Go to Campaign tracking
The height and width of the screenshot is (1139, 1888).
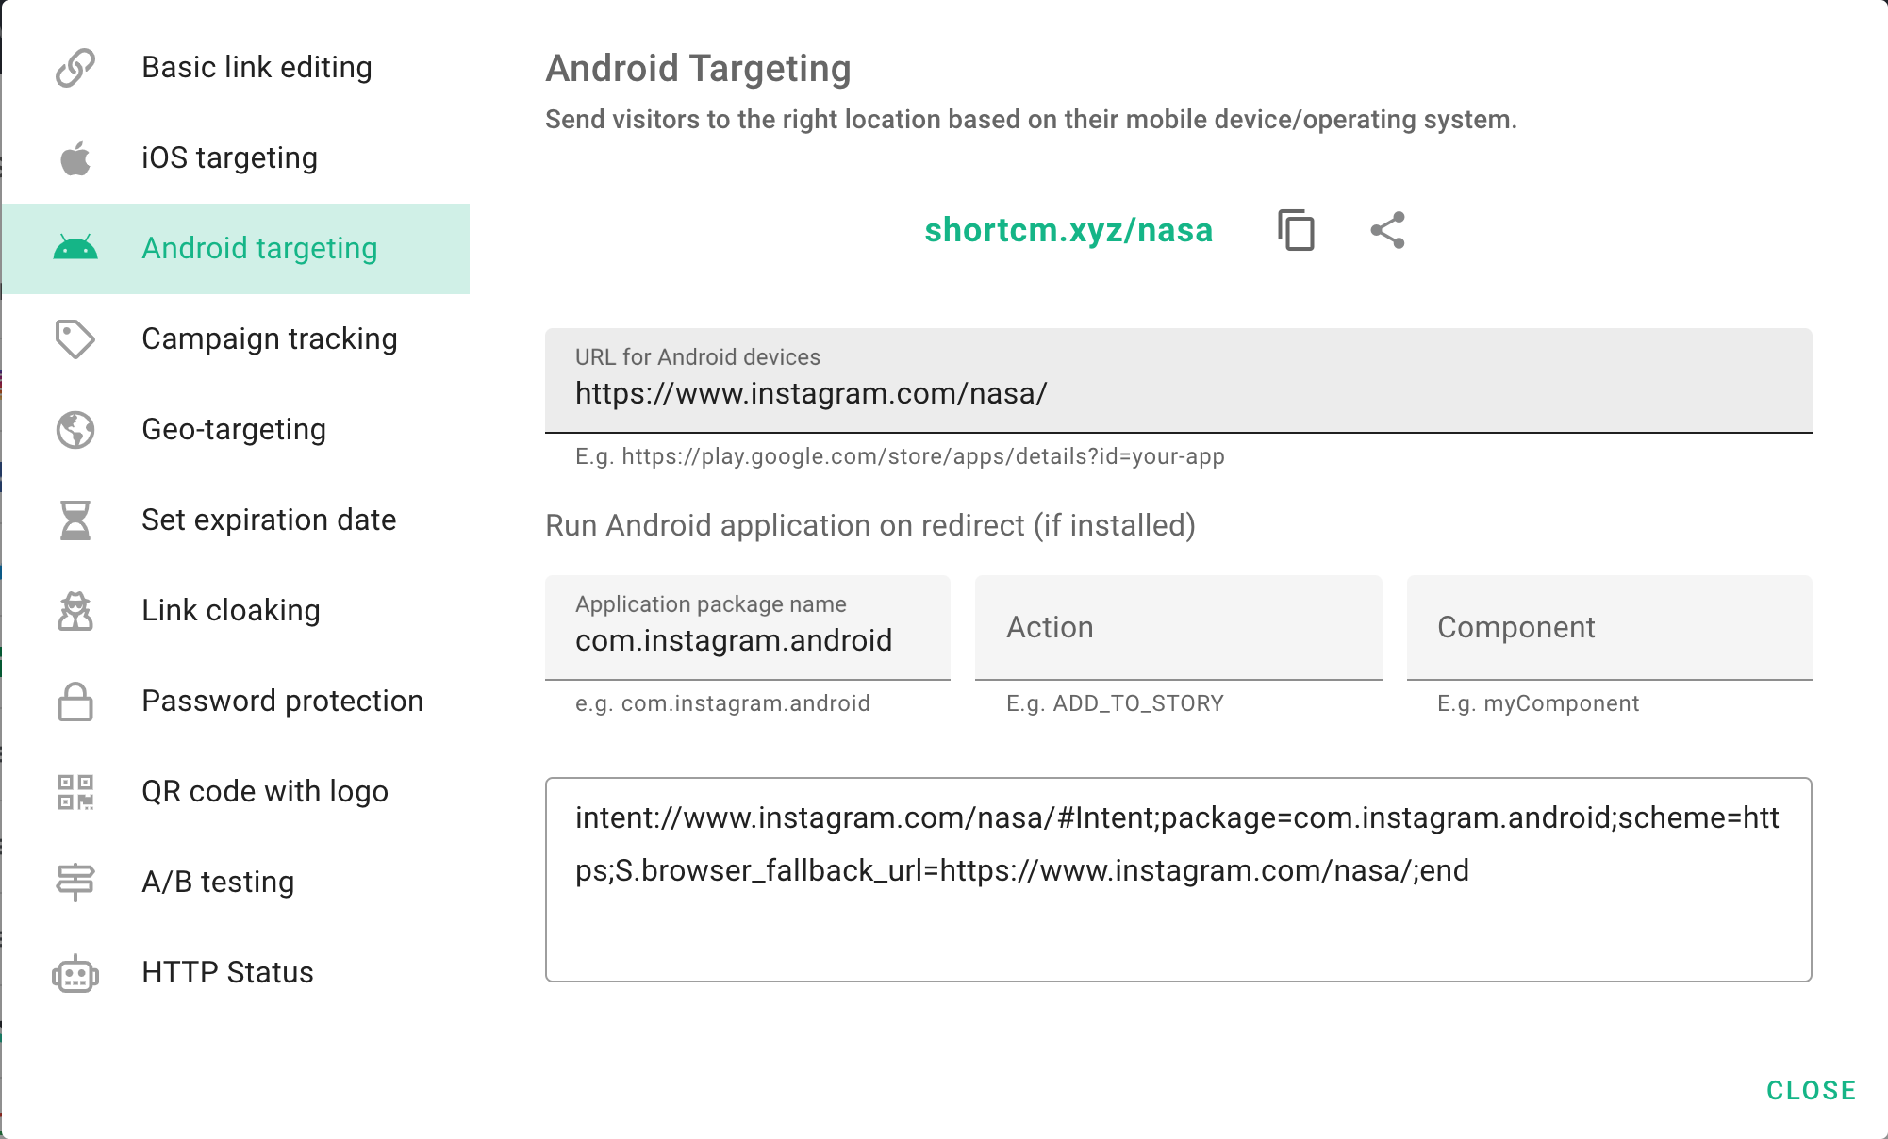coord(236,339)
